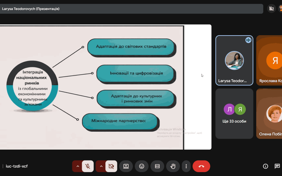Unmute the microphone
Screen dimensions: 282x176
88,166
